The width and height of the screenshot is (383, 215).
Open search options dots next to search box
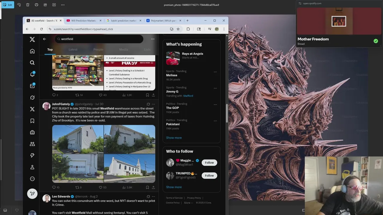pos(153,39)
